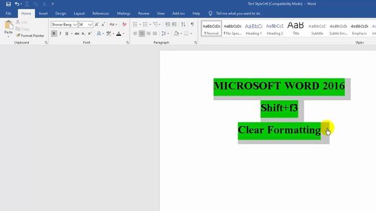The width and height of the screenshot is (376, 211).
Task: Toggle Italic formatting
Action: click(60, 33)
